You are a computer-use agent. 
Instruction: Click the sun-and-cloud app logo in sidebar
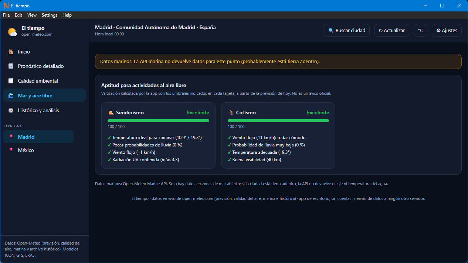click(12, 32)
